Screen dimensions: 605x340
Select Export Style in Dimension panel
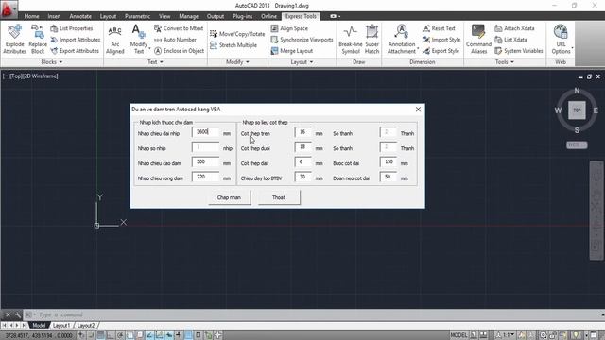441,50
